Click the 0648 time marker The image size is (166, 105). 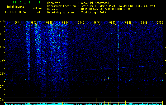128,23
